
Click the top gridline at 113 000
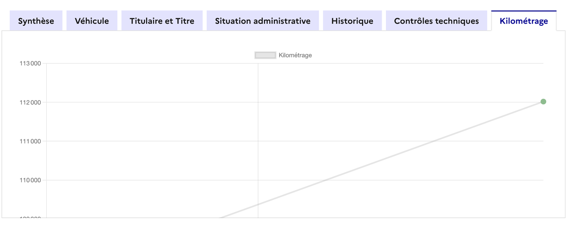click(x=151, y=63)
